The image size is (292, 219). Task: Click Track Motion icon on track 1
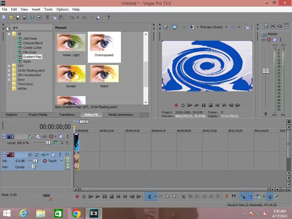click(37, 137)
